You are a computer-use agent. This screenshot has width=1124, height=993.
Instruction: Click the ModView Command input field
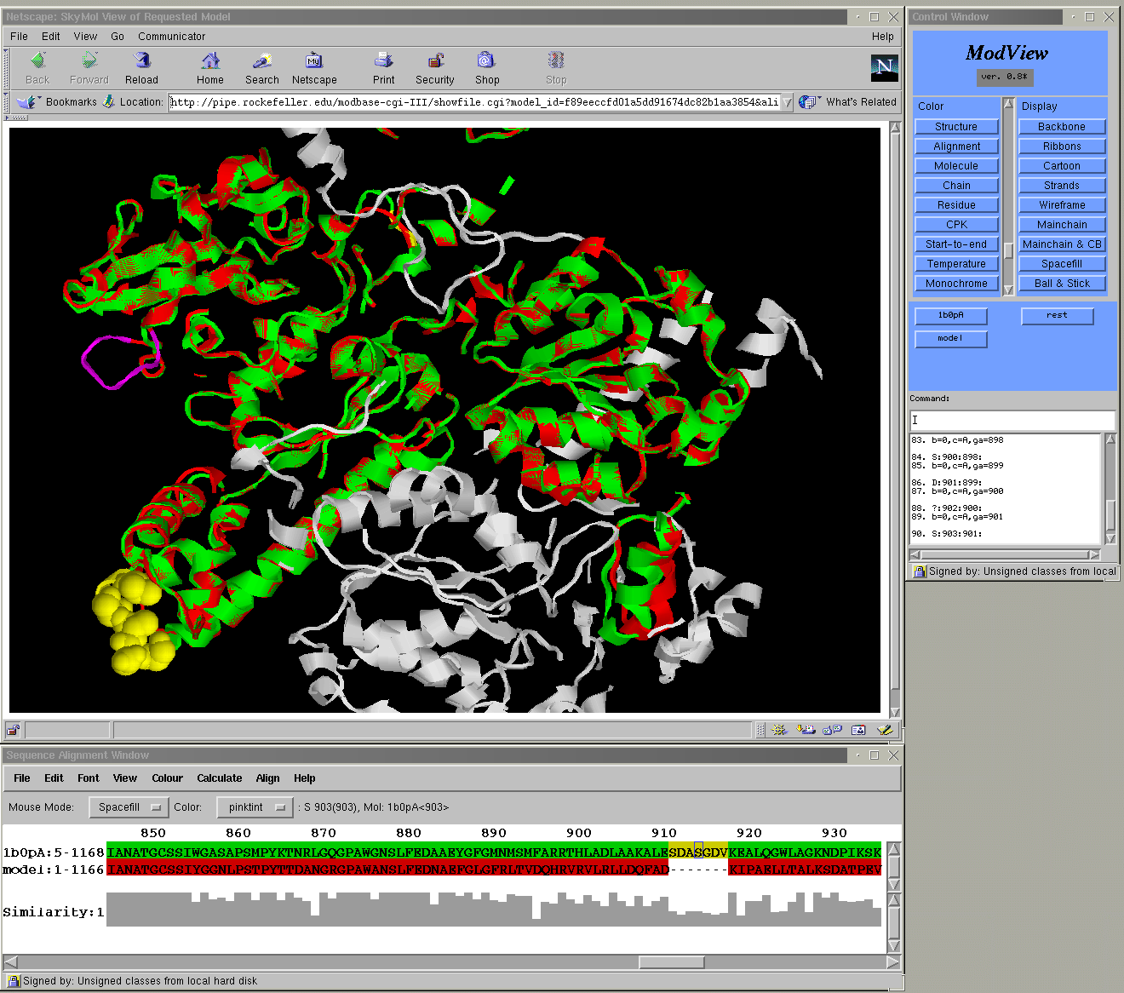(1012, 420)
